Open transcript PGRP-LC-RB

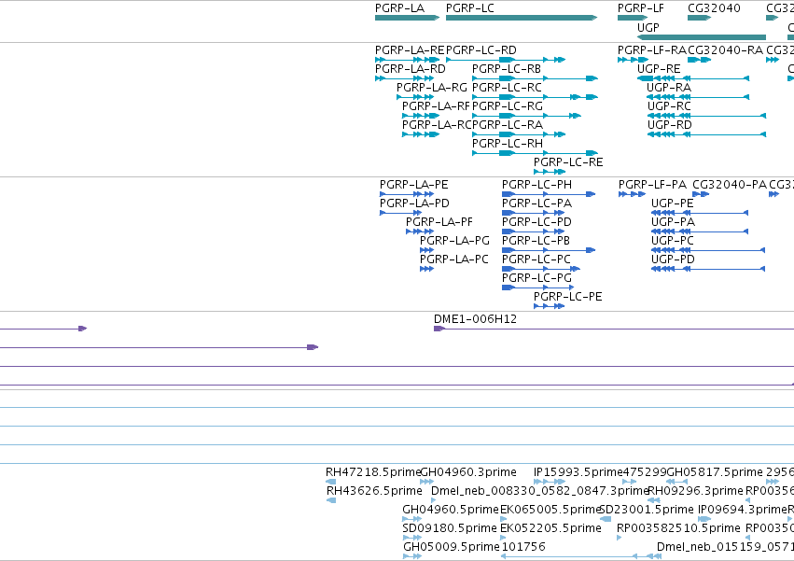507,69
